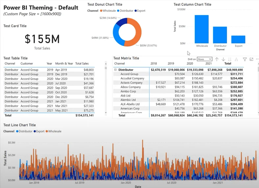Image resolution: width=259 pixels, height=188 pixels.
Task: Sort table by Channel column header
Action: 10,64
